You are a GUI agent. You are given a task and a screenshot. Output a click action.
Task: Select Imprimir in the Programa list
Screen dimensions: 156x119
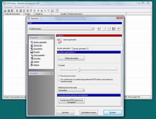coord(36,62)
